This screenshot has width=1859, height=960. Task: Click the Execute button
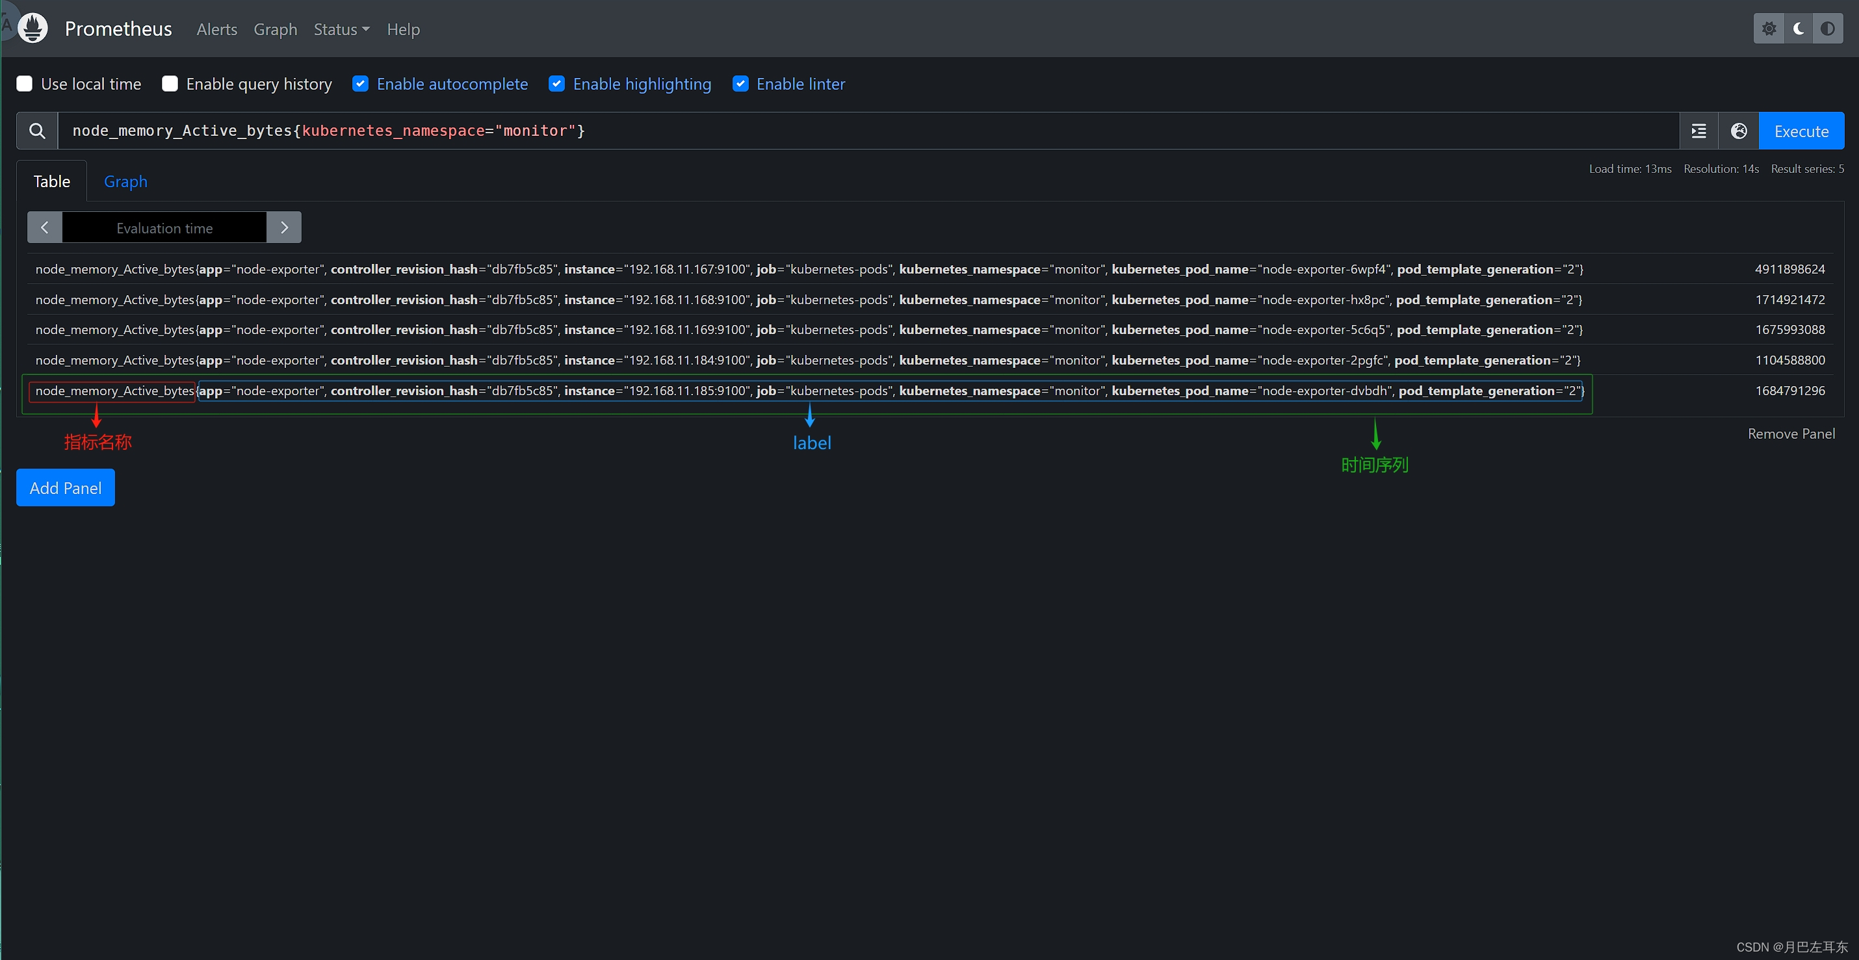[1800, 130]
